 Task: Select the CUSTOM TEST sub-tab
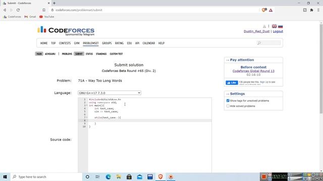tap(116, 54)
